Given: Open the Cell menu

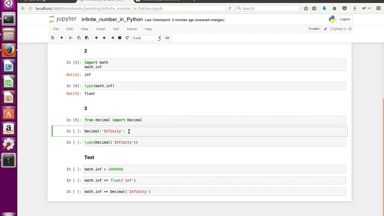Looking at the screenshot, I should (x=116, y=29).
